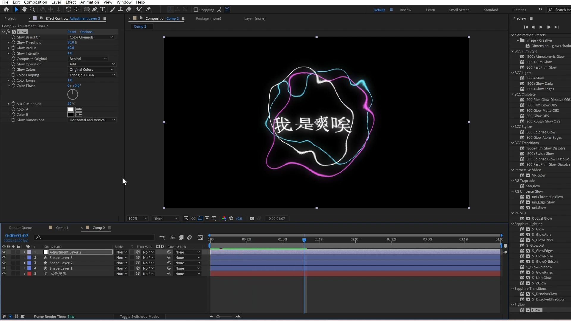Click the current time display 0:00:01:07
This screenshot has height=321, width=571.
click(x=16, y=235)
